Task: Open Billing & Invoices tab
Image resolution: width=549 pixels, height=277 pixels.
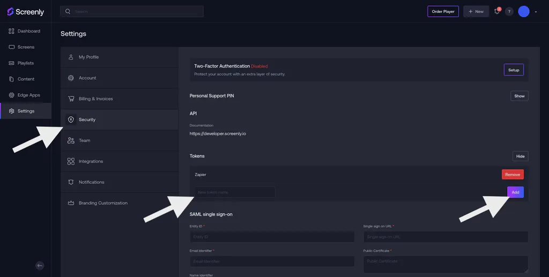Action: [x=120, y=99]
